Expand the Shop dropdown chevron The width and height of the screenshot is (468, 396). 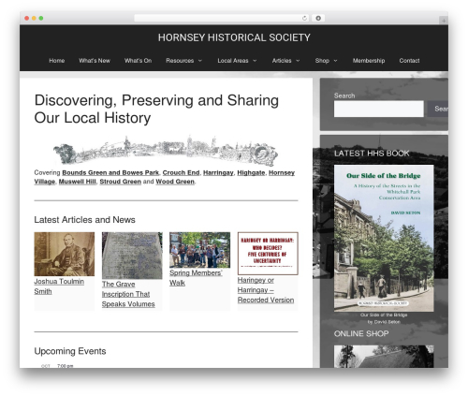pyautogui.click(x=335, y=61)
